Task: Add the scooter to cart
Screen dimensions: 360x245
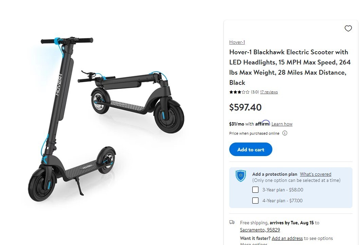Action: (251, 149)
